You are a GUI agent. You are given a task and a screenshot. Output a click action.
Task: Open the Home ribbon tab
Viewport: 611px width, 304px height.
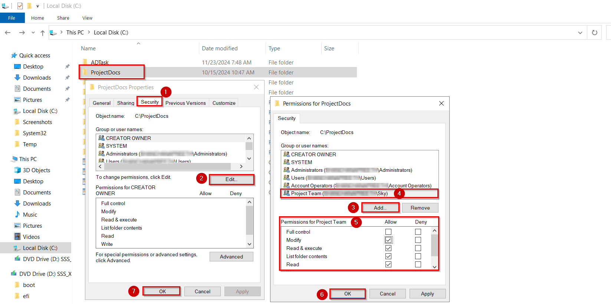click(x=37, y=18)
